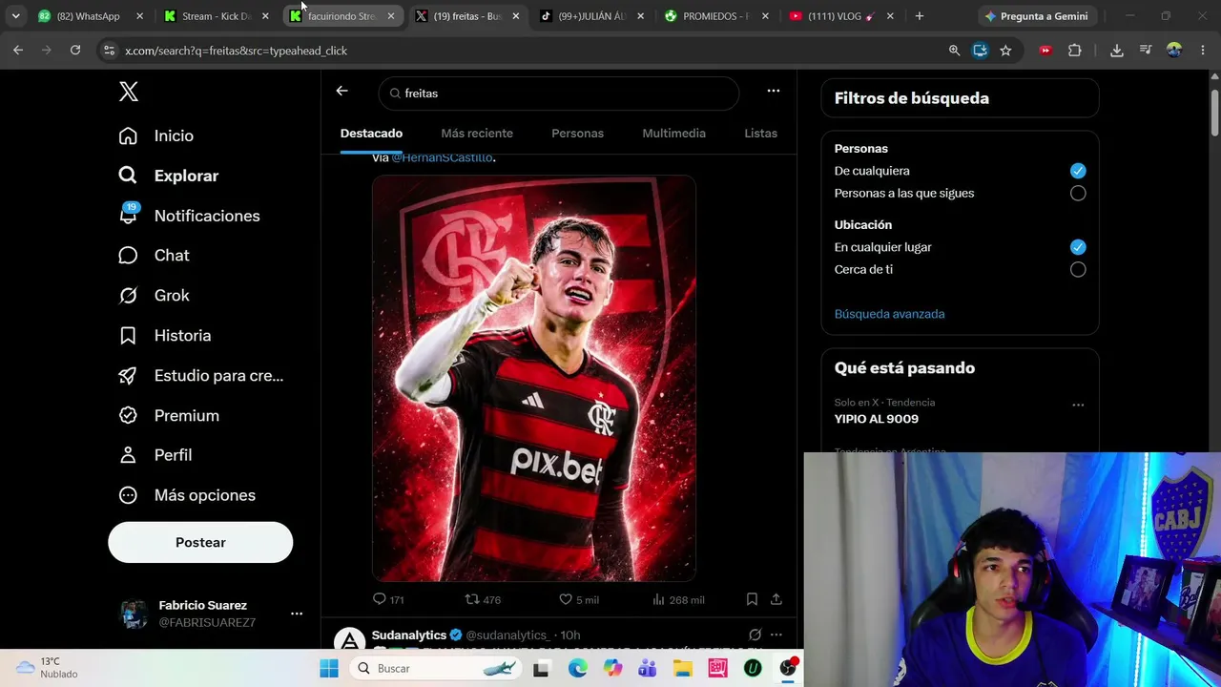Select the "Cerca de ti" location filter

(x=1078, y=269)
